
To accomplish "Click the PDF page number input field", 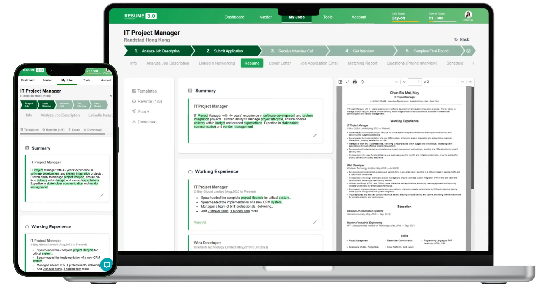I will [415, 82].
